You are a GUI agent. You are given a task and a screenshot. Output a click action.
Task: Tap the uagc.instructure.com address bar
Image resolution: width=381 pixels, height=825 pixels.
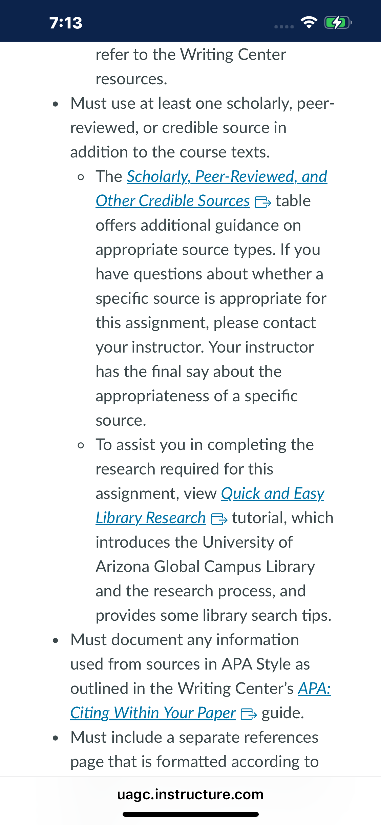[x=190, y=794]
